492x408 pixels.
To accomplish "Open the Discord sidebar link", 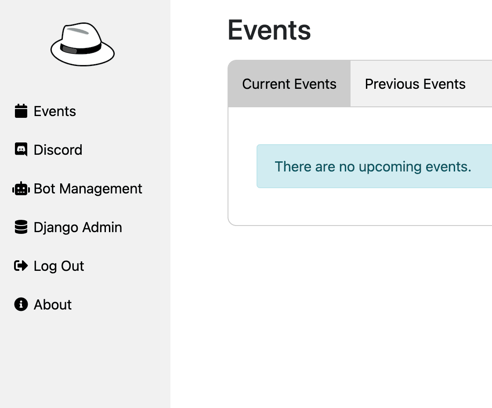I will point(58,150).
